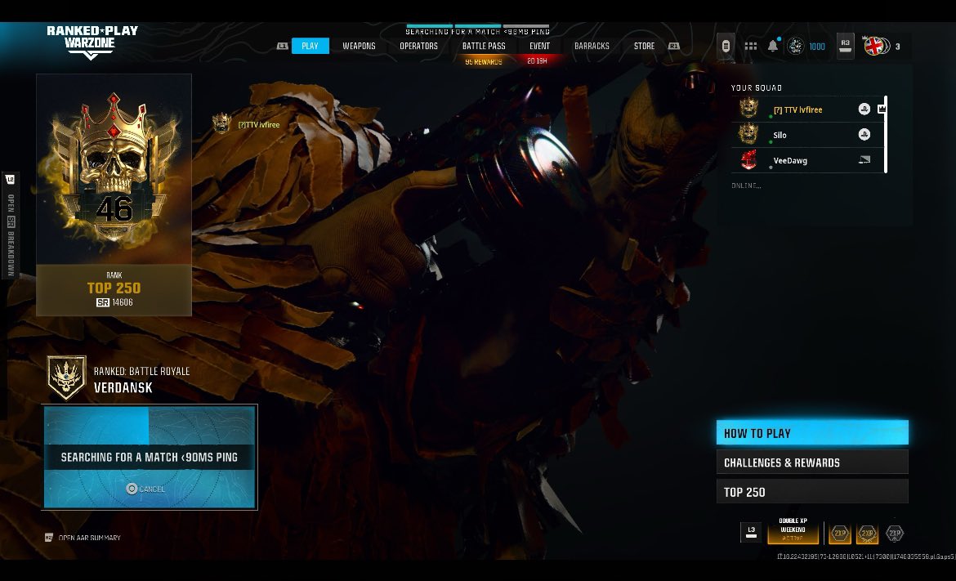This screenshot has height=581, width=956.
Task: Open CHALLENGES & REWARDS
Action: (x=812, y=463)
